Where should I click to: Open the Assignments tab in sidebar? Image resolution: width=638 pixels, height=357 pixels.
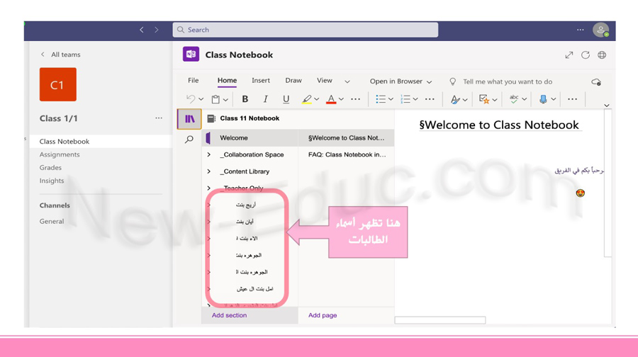[60, 154]
